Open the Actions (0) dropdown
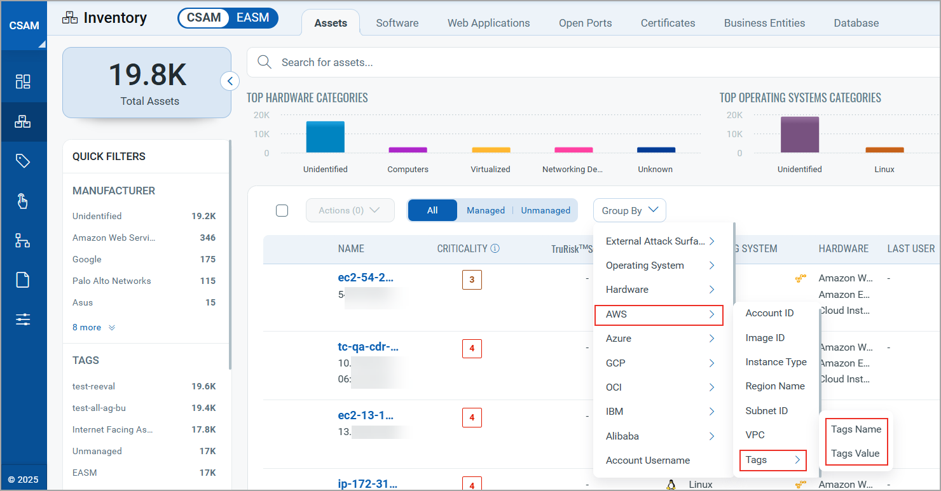Screen dimensions: 941x491 [350, 210]
